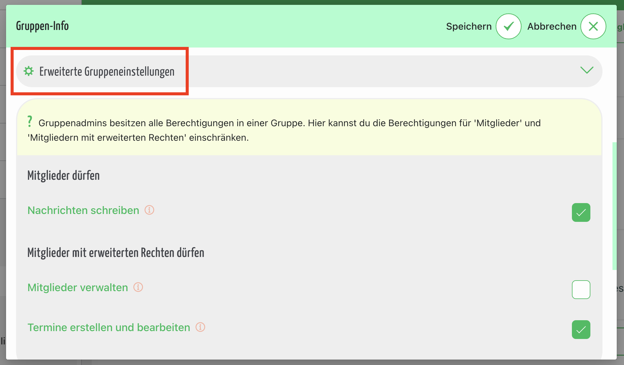Click the 'Mitglieder dürfen' heading
This screenshot has width=624, height=365.
(x=64, y=176)
